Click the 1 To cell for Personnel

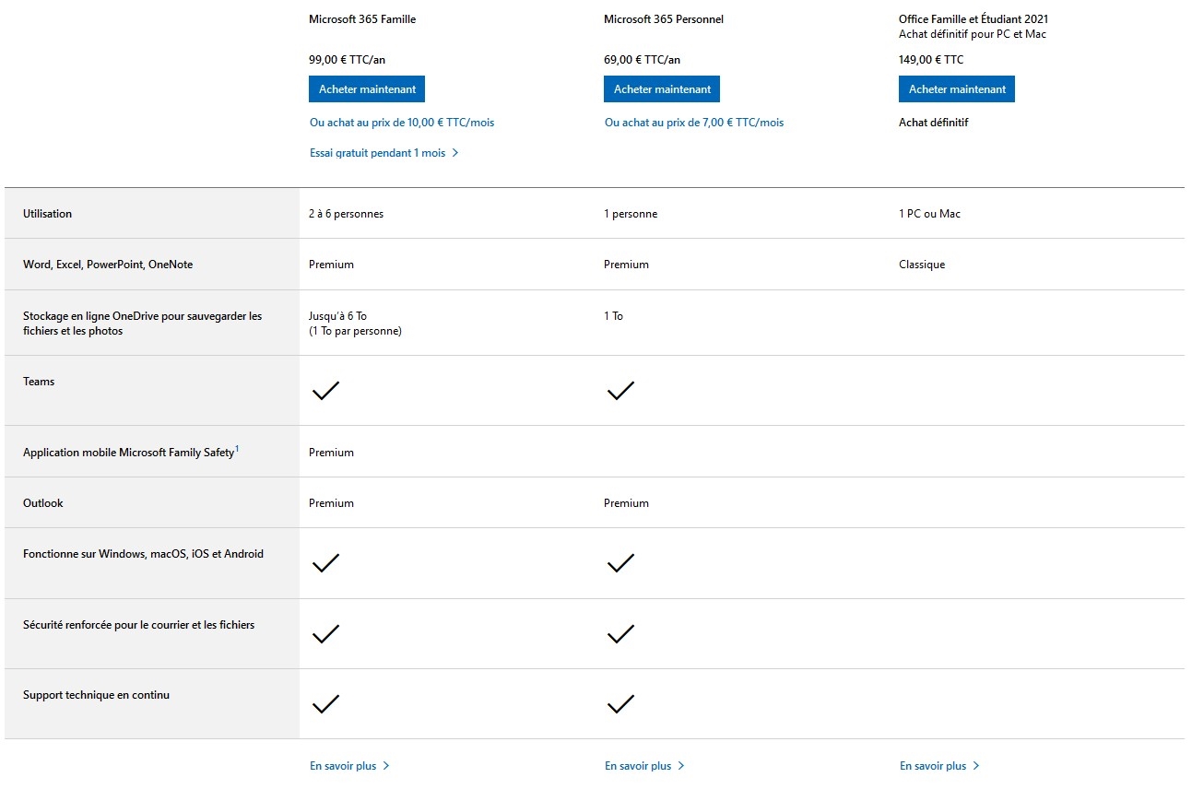pyautogui.click(x=613, y=316)
